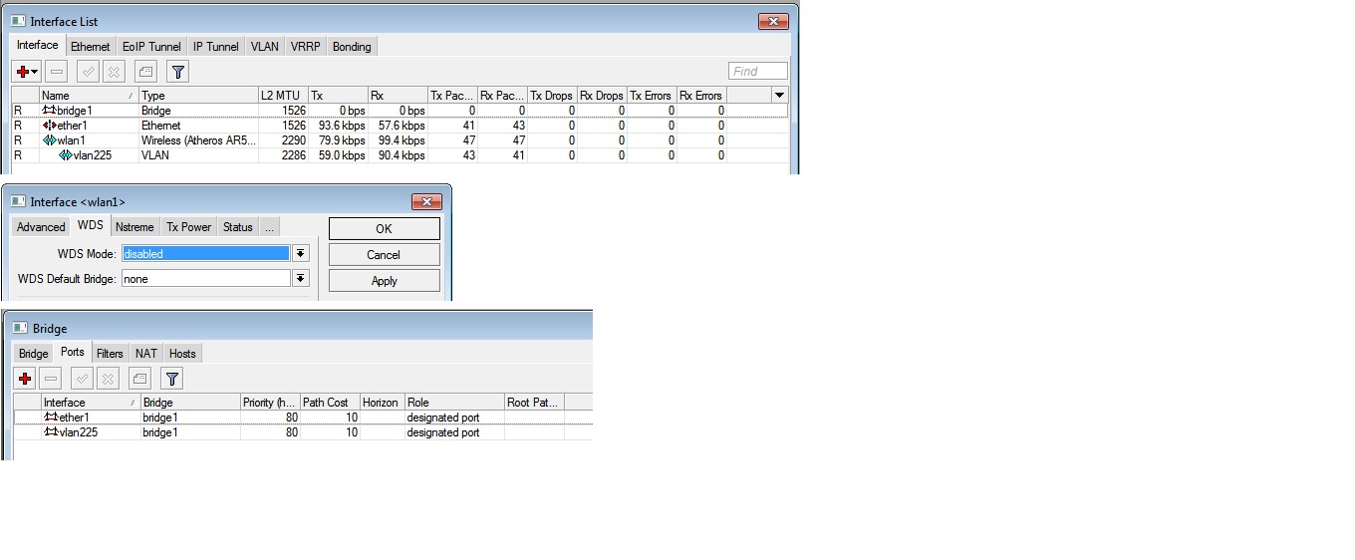The width and height of the screenshot is (1355, 560).
Task: Switch to the Bridge tab in Bridge window
Action: (34, 354)
